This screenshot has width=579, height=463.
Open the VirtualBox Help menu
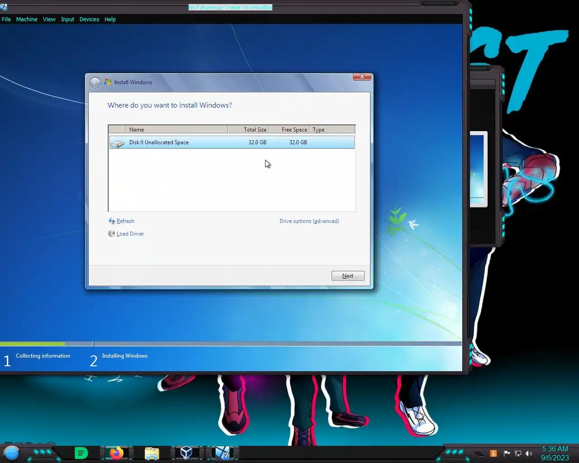pyautogui.click(x=110, y=19)
